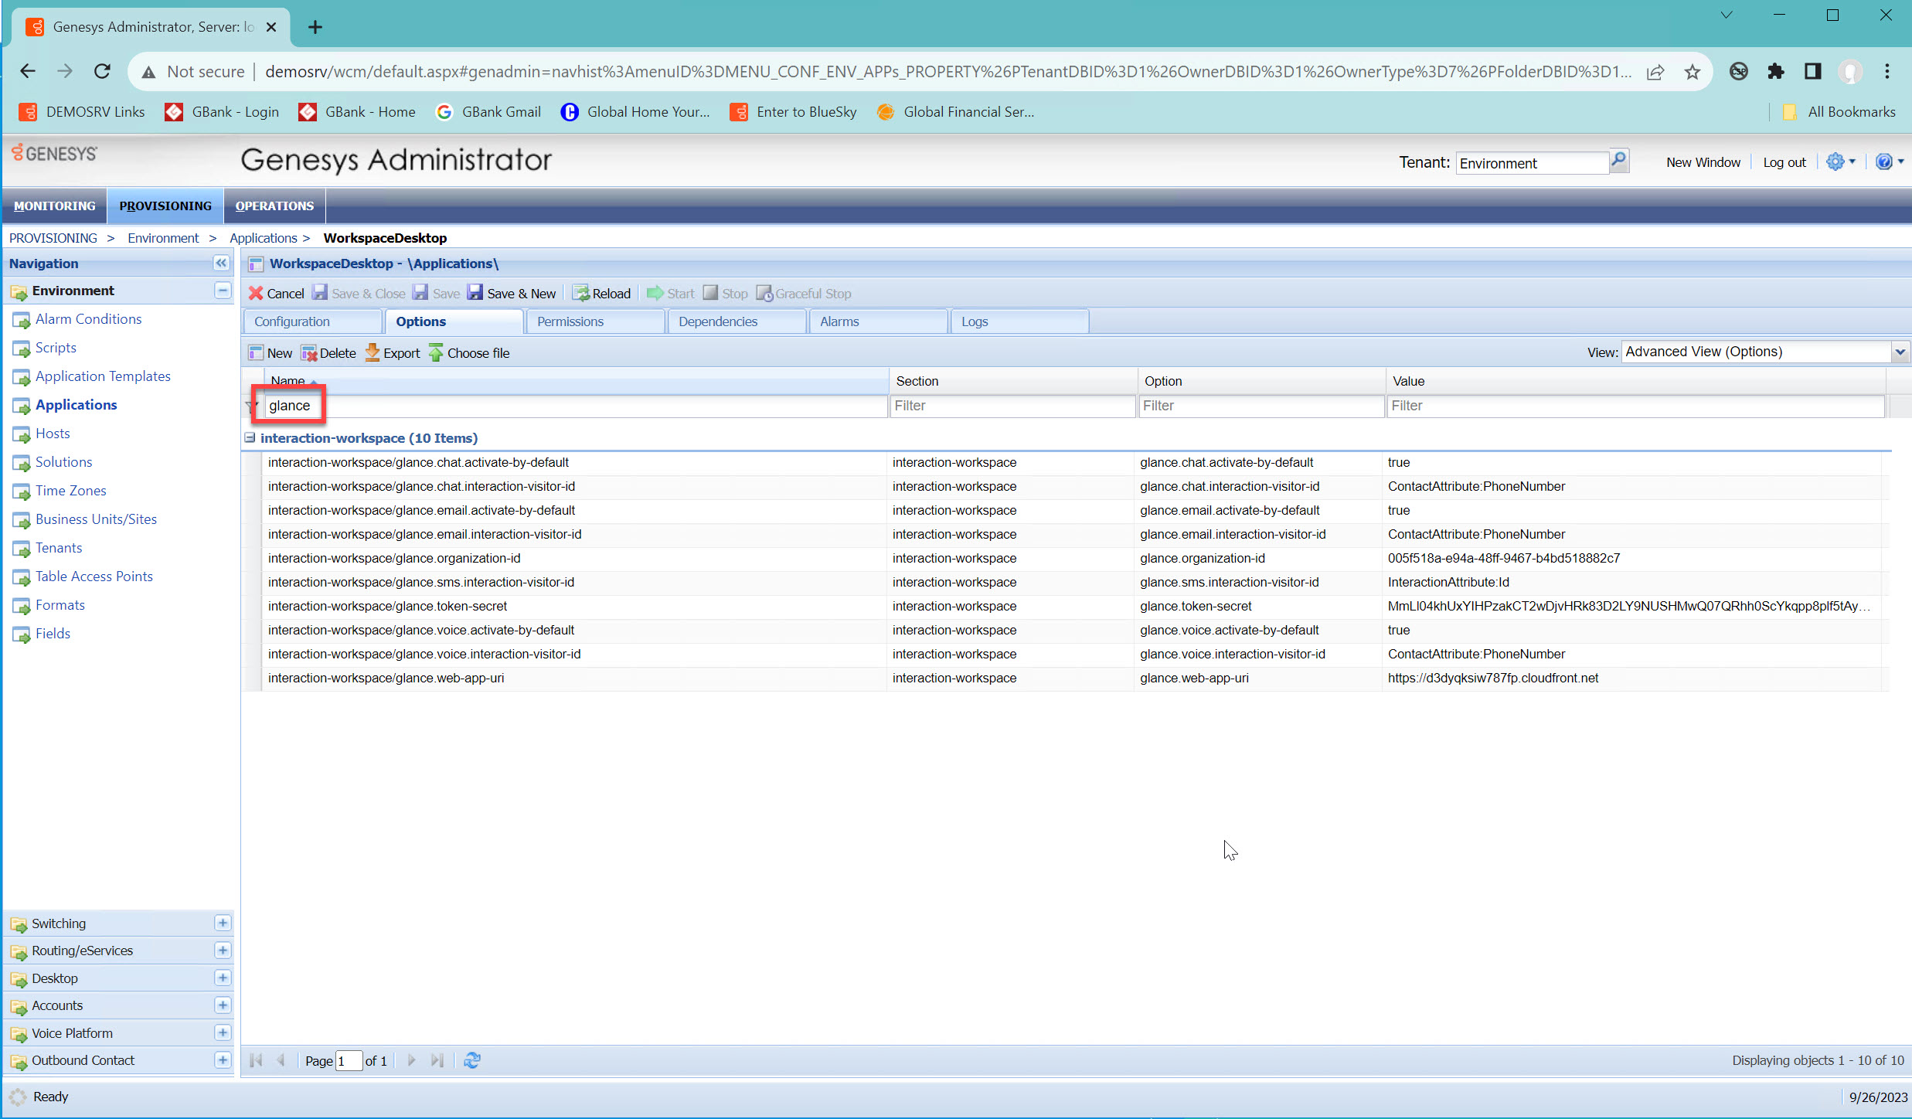The image size is (1912, 1119).
Task: Reload the browser page
Action: (x=102, y=71)
